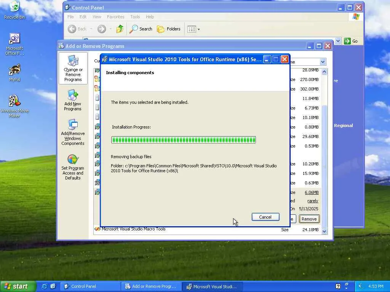Minimize the Visual Studio Tools setup window
390x292 pixels.
point(267,59)
